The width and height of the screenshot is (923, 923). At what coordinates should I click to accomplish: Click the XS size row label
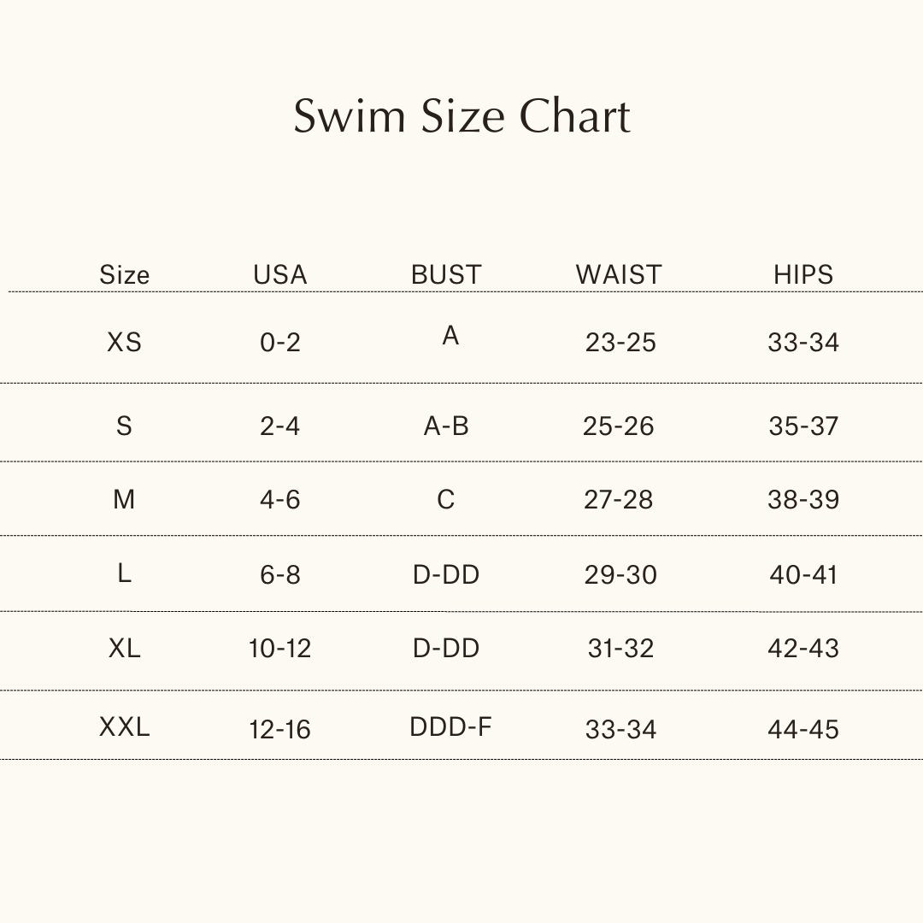(124, 342)
